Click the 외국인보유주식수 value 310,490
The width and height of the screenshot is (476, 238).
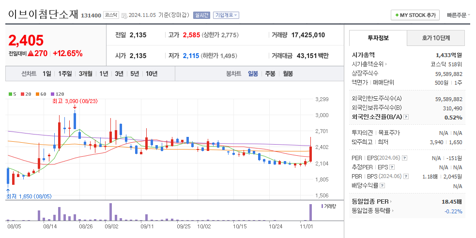pyautogui.click(x=452, y=108)
